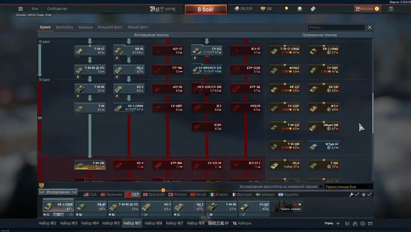The width and height of the screenshot is (411, 232).
Task: Open the hamburger main menu
Action: coord(21,9)
